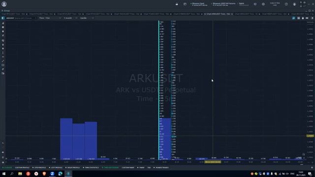The height and width of the screenshot is (177, 315).
Task: Click the yellow current price label on scale
Action: pos(310,136)
